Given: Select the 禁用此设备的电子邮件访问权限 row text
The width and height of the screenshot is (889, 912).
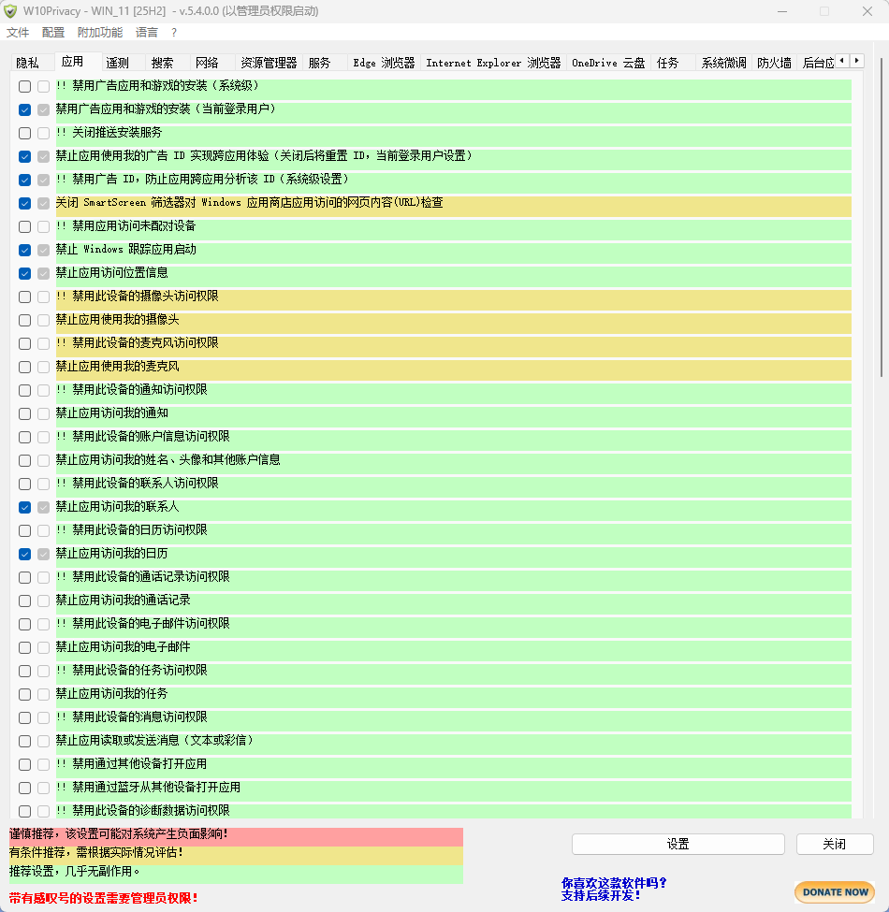Looking at the screenshot, I should (142, 624).
